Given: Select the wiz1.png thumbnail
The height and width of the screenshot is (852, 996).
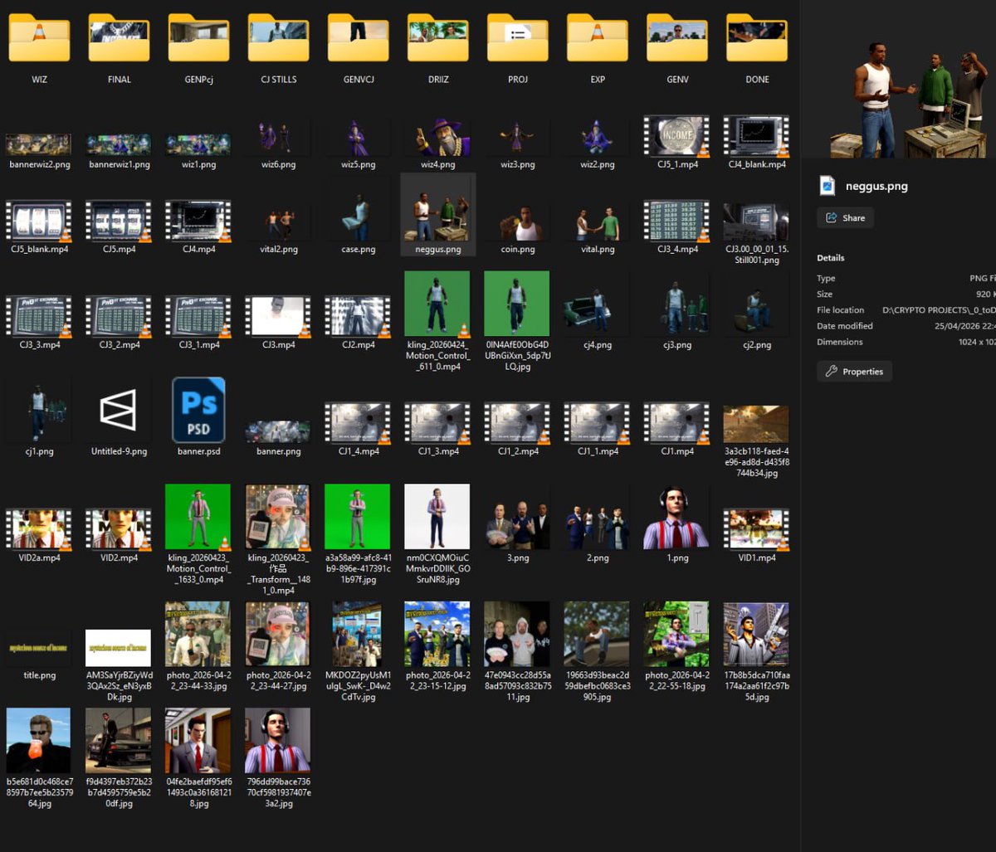Looking at the screenshot, I should (198, 144).
